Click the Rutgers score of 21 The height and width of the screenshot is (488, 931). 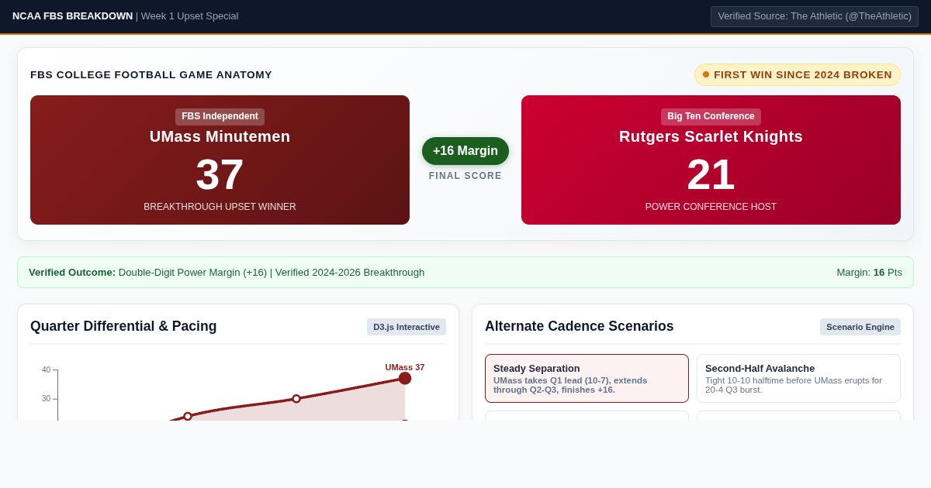(x=711, y=174)
